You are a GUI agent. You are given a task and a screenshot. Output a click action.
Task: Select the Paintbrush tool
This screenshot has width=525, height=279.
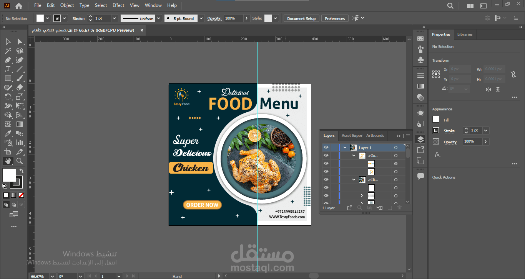point(20,78)
